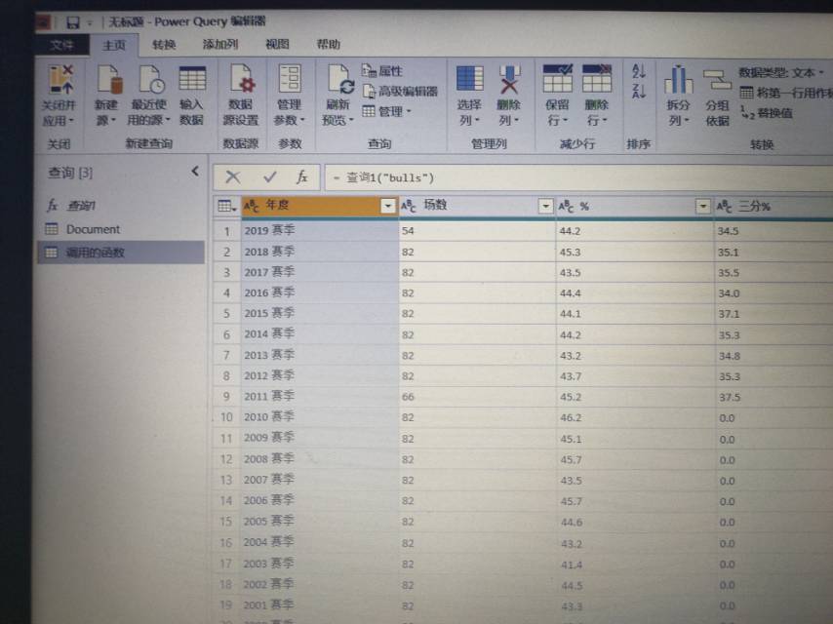833x624 pixels.
Task: Open Manage (管理) query dropdown
Action: [386, 111]
